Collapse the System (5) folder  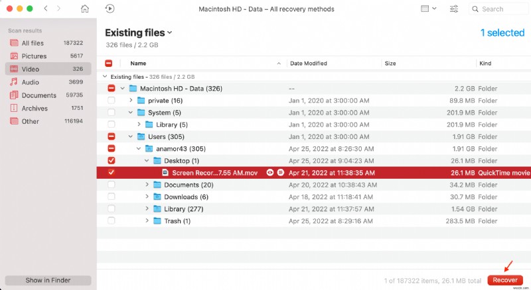point(131,113)
